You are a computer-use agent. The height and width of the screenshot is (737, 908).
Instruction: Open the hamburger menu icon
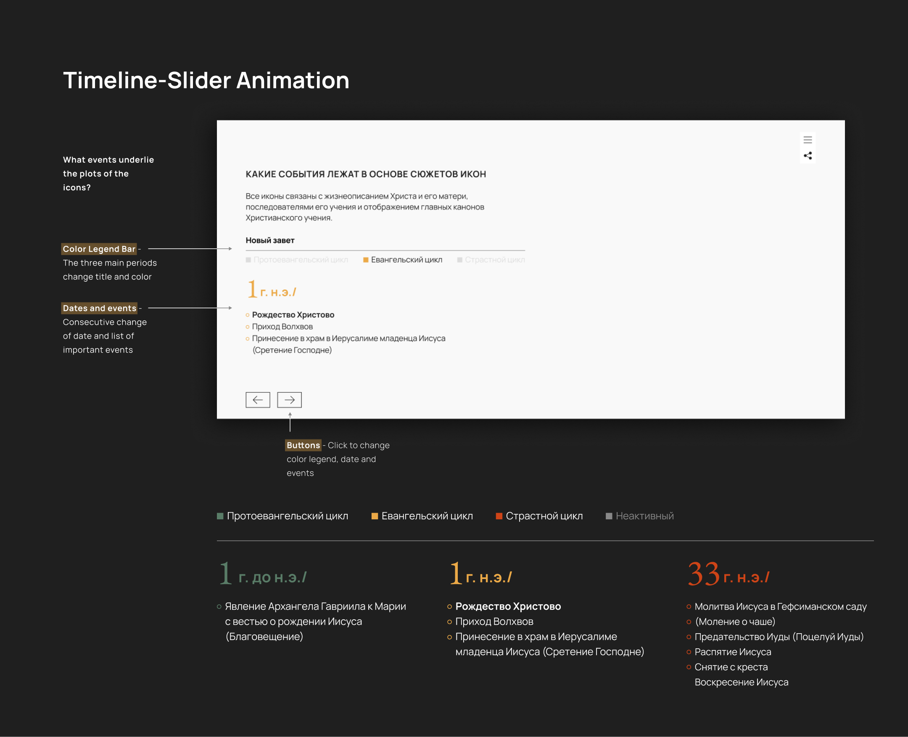808,140
